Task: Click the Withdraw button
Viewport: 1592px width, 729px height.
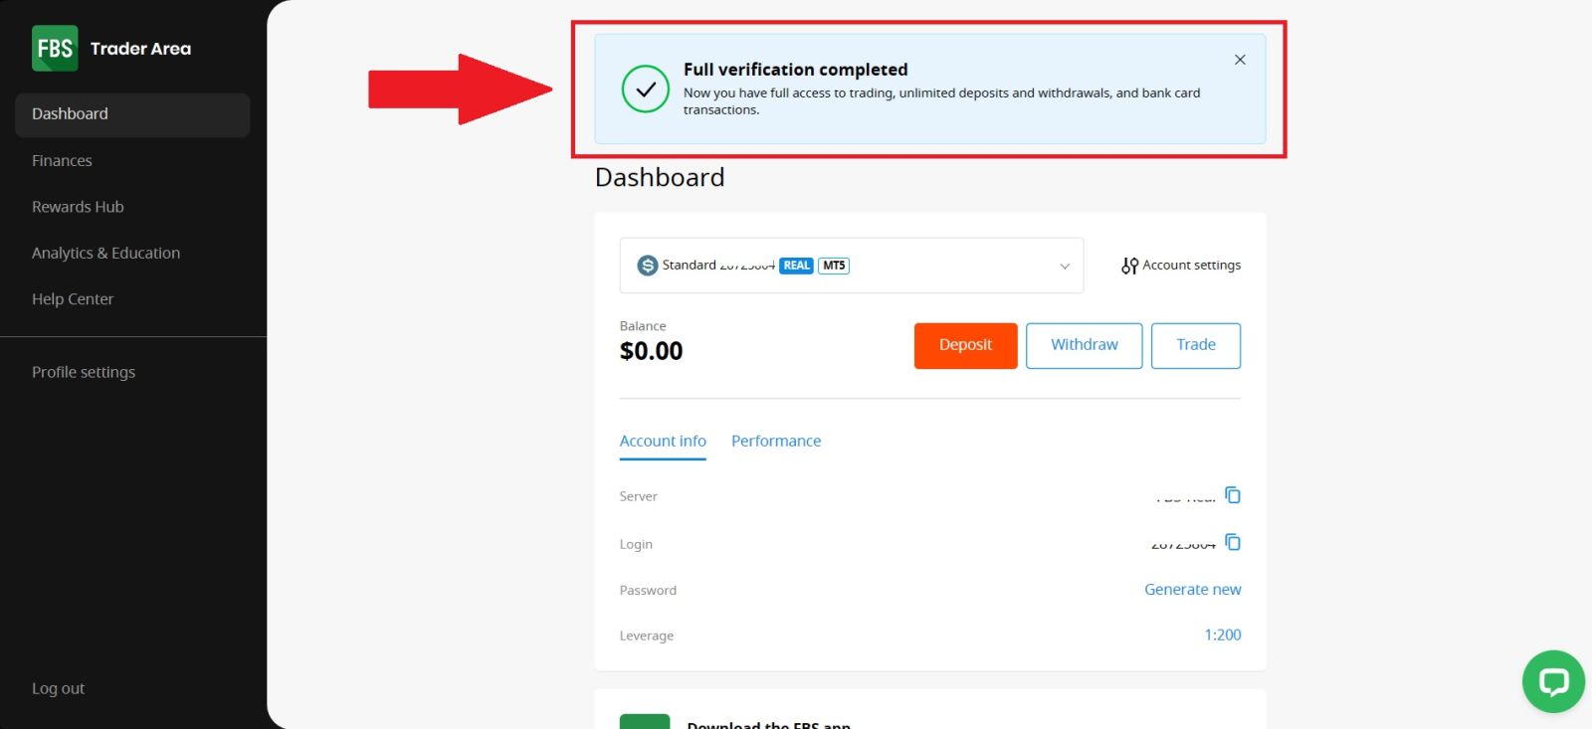Action: tap(1084, 345)
